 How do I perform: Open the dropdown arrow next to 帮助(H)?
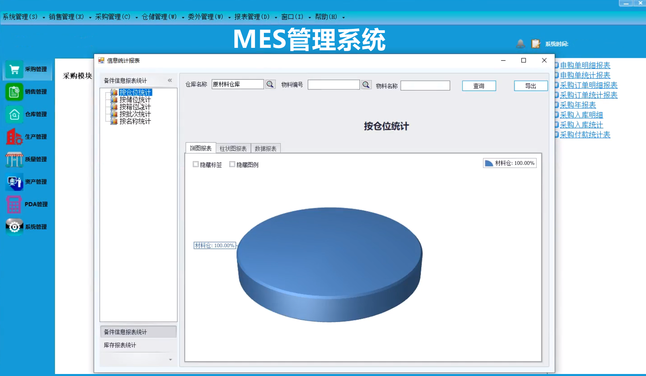(x=344, y=17)
